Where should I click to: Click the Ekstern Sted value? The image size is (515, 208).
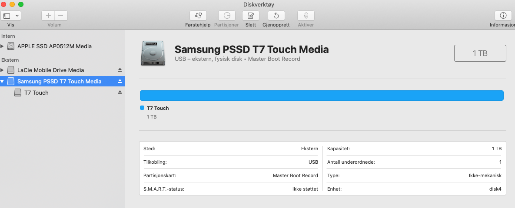tap(309, 149)
